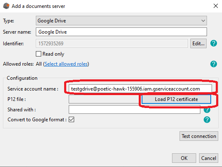
Task: Focus the Server name input field
Action: click(x=121, y=32)
